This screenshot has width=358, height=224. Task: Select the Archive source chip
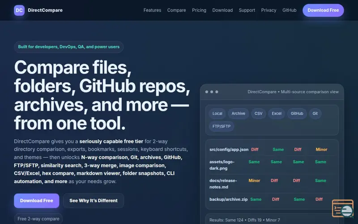[x=239, y=114]
